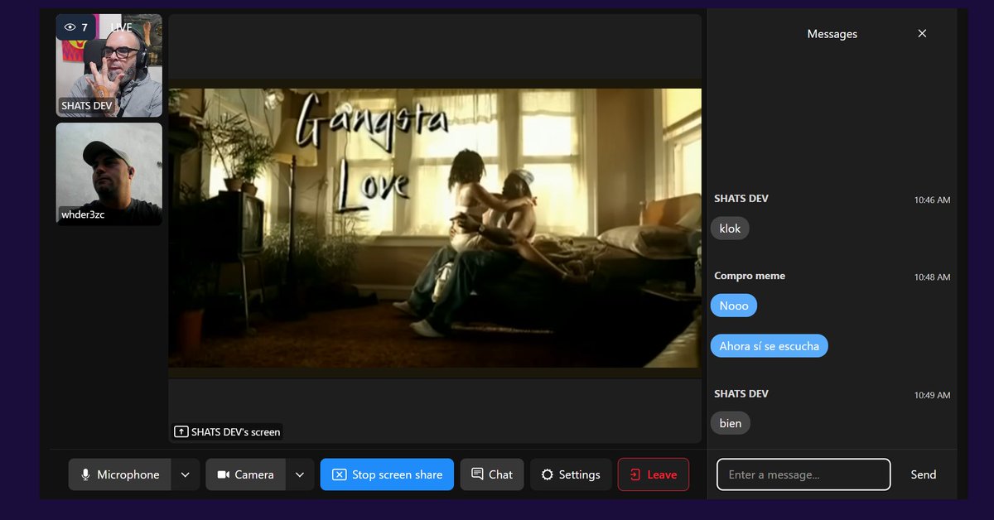The image size is (994, 520).
Task: Leave the meeting
Action: click(654, 474)
